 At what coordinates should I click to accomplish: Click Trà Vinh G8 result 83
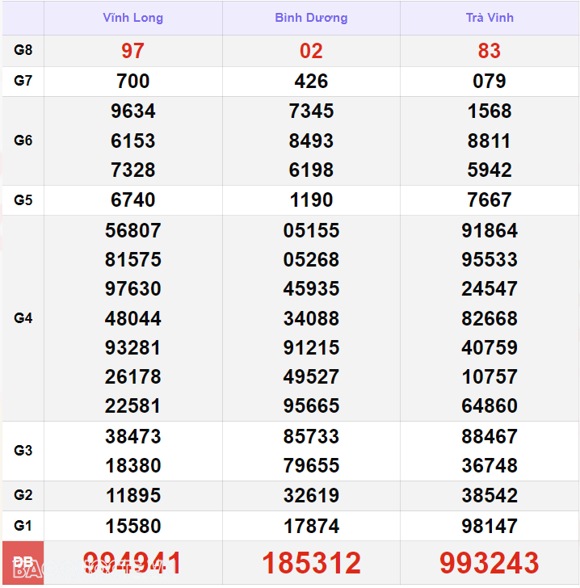tap(490, 51)
